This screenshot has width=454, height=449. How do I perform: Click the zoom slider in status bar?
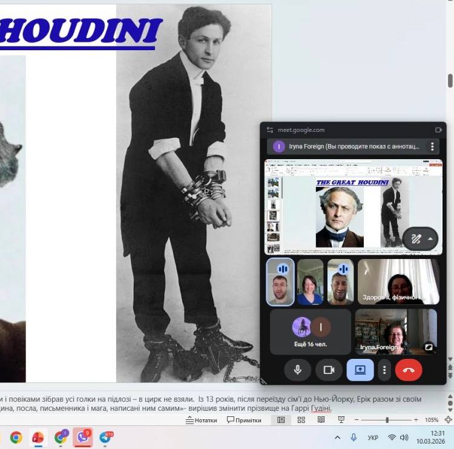[x=387, y=420]
